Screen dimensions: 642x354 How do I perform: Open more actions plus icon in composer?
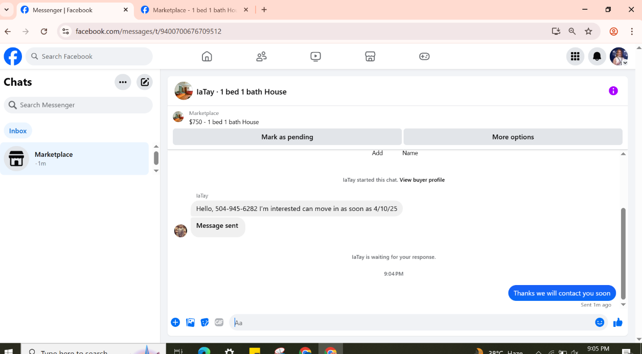click(x=175, y=322)
